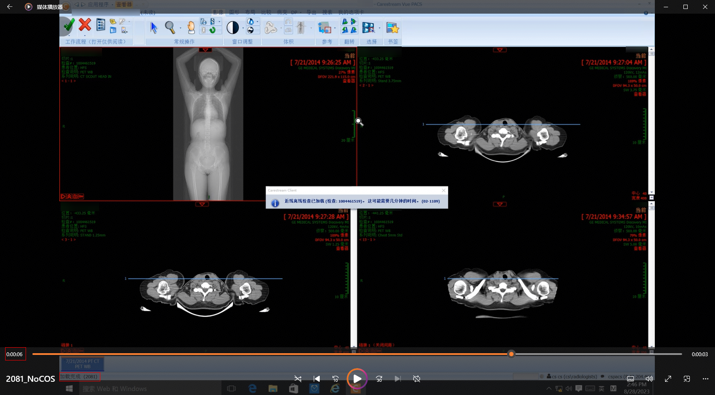This screenshot has width=715, height=395.
Task: Click the invert grayscale icon
Action: 251,30
